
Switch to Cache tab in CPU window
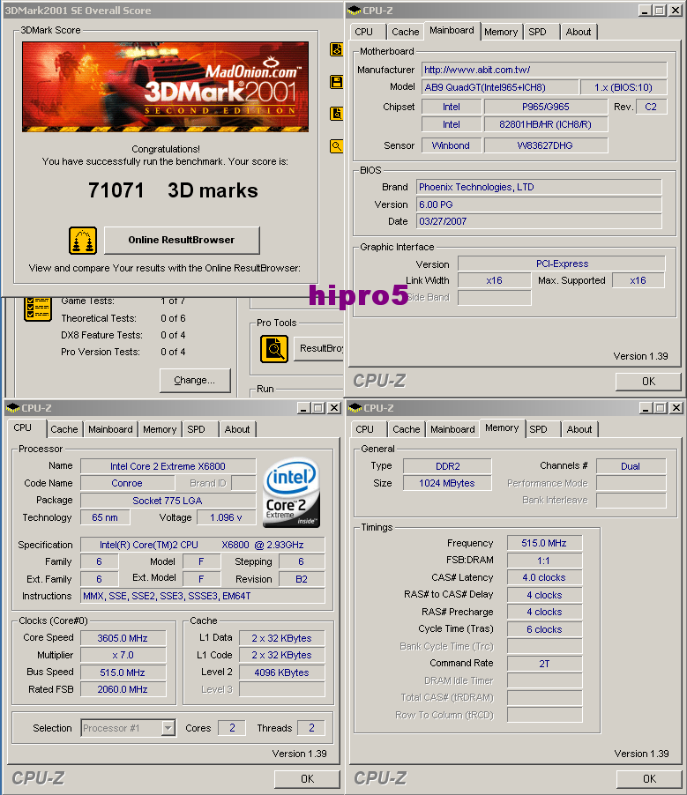coord(64,429)
